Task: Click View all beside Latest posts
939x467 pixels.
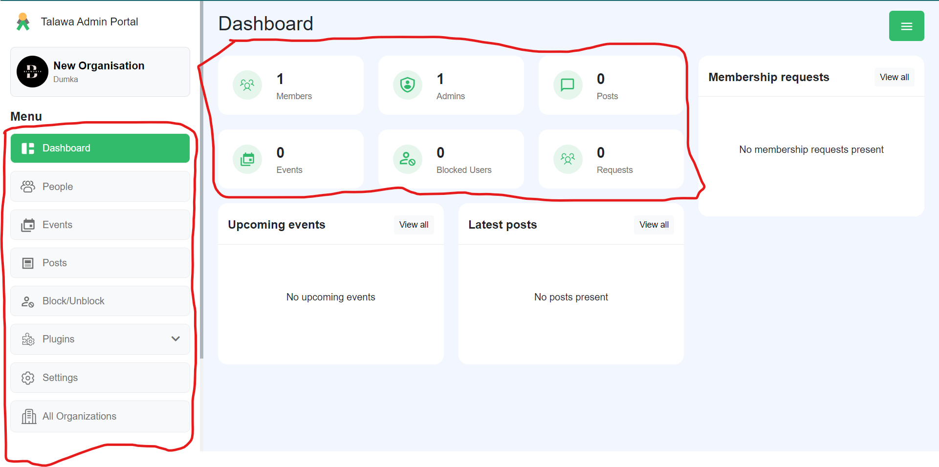Action: pyautogui.click(x=654, y=224)
